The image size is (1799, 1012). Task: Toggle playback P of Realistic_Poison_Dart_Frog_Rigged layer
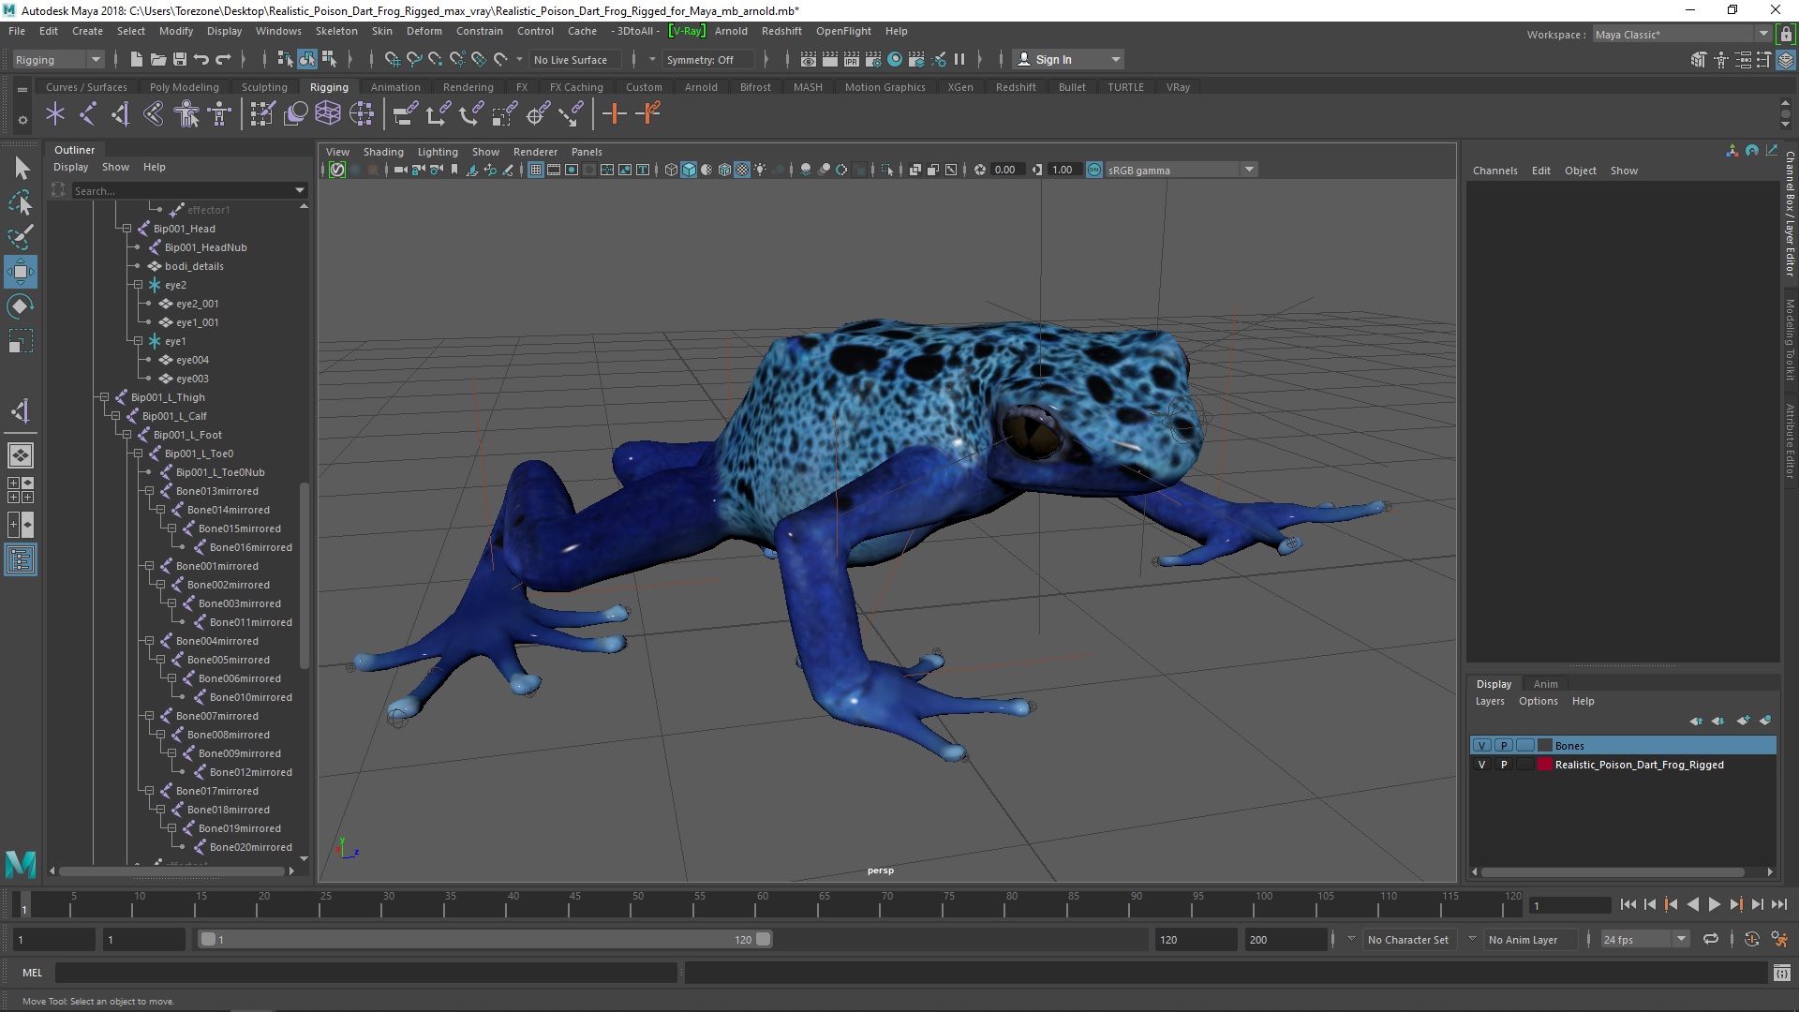point(1504,765)
